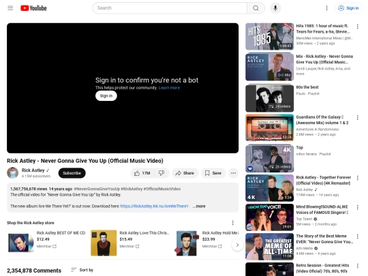Open options for Together Forever video
368x276 pixels.
358,178
